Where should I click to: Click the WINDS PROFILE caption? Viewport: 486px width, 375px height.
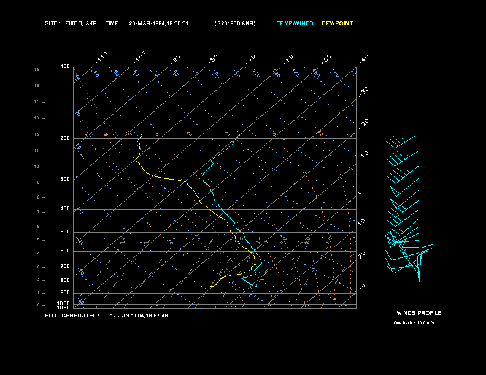click(419, 314)
